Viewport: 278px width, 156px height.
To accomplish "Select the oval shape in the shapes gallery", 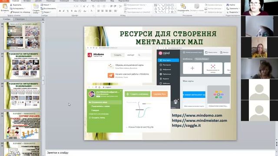I will (x=169, y=5).
